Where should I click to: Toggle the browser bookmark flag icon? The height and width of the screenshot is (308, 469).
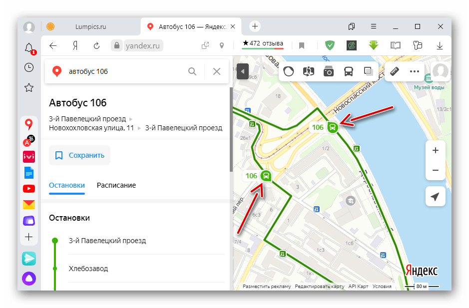point(302,45)
